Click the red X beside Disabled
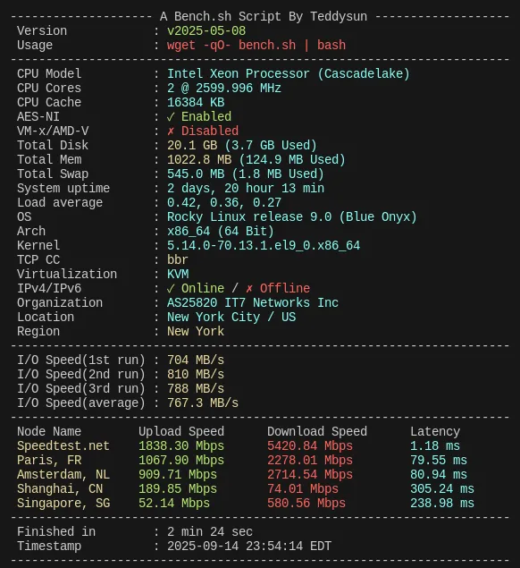The image size is (520, 568). [171, 131]
